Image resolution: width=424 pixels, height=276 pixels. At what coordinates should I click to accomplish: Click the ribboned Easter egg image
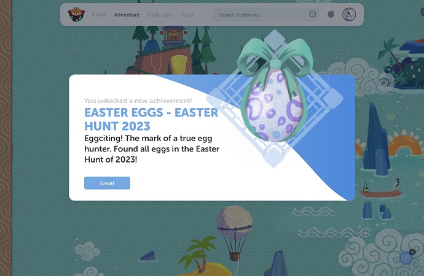tap(274, 92)
